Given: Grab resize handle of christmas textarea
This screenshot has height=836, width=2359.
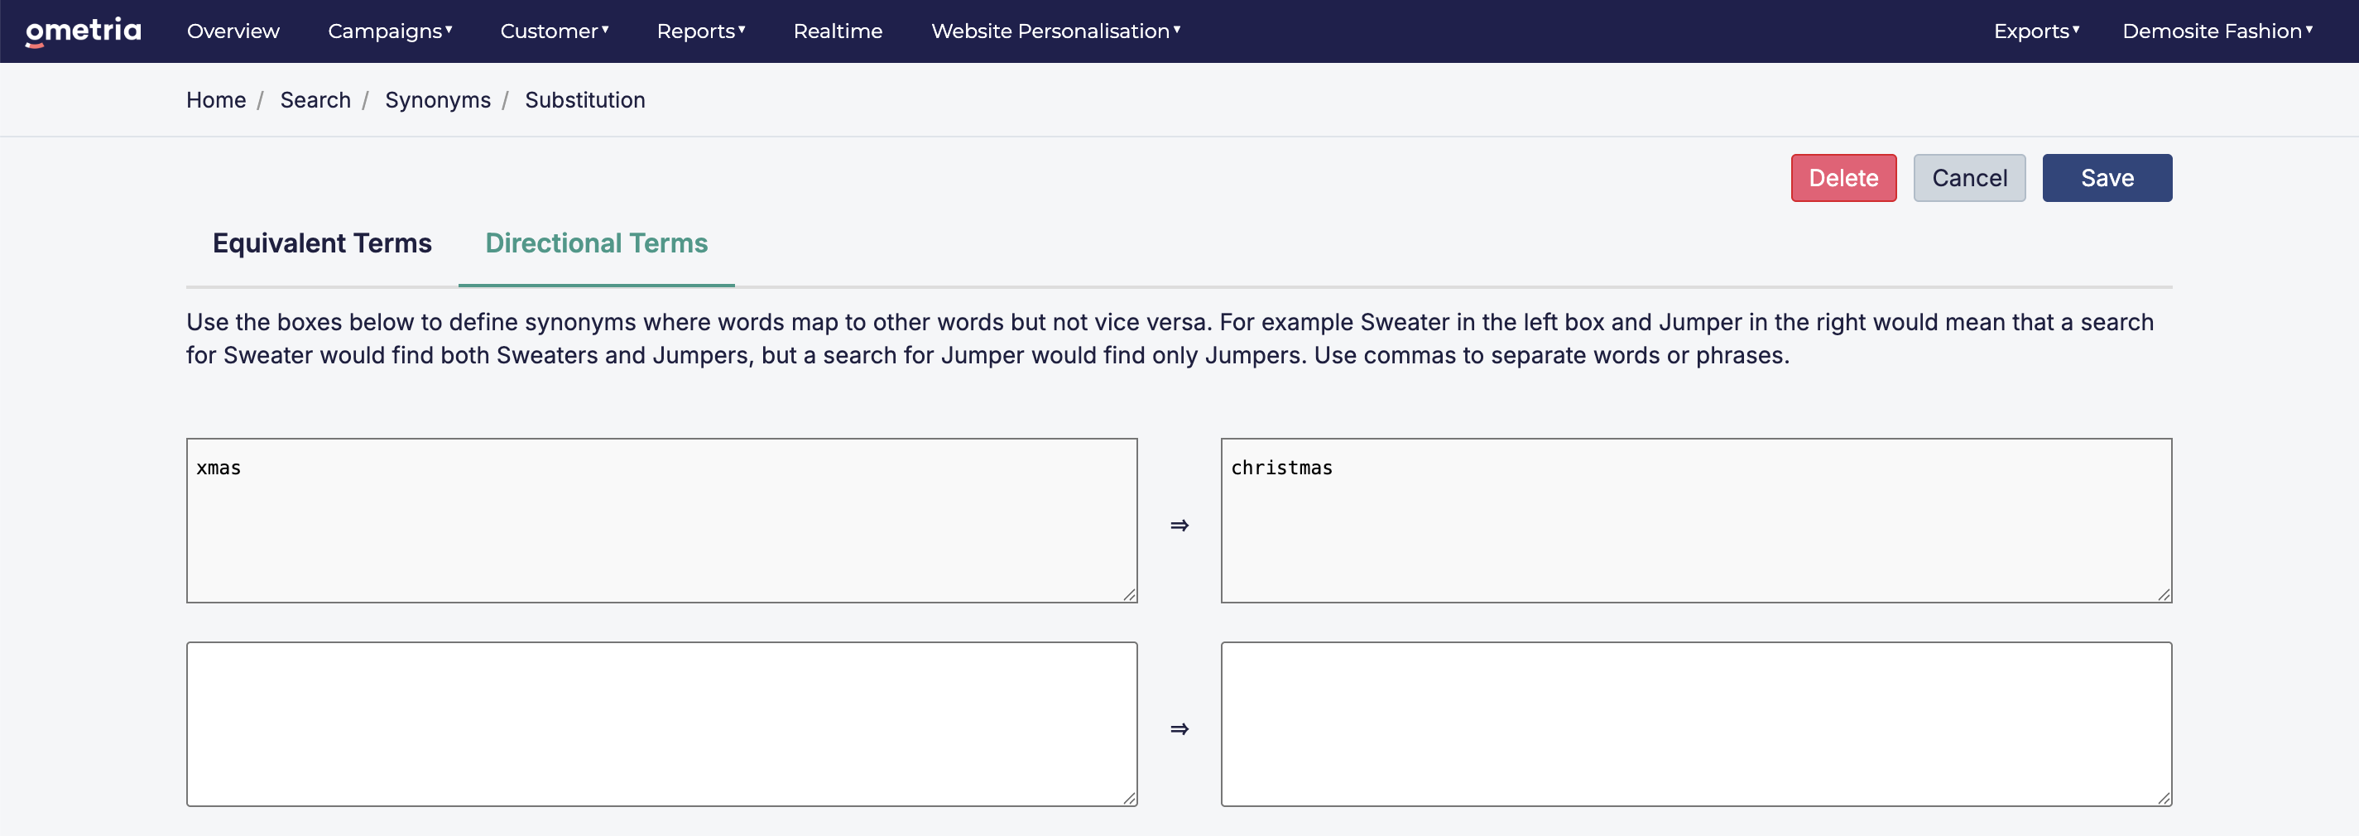Looking at the screenshot, I should (x=2164, y=594).
